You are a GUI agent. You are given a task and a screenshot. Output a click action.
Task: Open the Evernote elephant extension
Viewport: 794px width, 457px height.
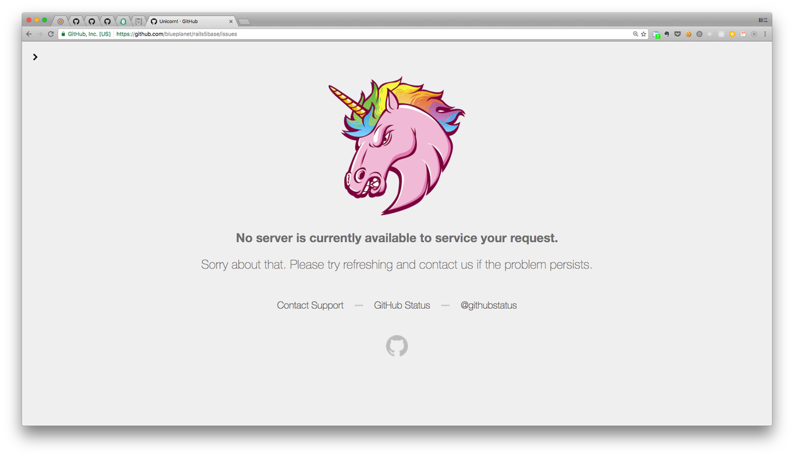click(667, 34)
